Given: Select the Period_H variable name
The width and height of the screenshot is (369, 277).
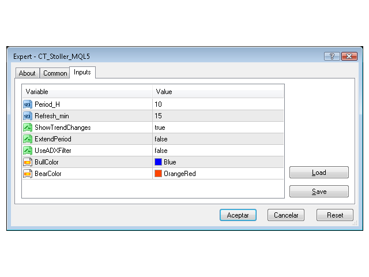Looking at the screenshot, I should coord(47,104).
